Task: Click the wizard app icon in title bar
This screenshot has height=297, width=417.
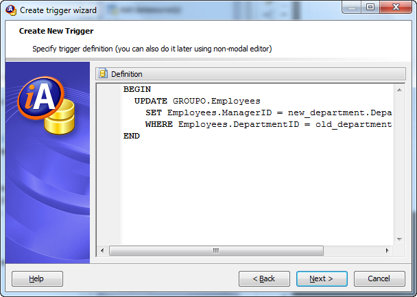Action: [x=11, y=10]
